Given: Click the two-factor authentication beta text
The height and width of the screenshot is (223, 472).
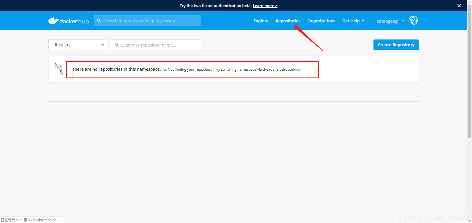Looking at the screenshot, I should [x=215, y=6].
